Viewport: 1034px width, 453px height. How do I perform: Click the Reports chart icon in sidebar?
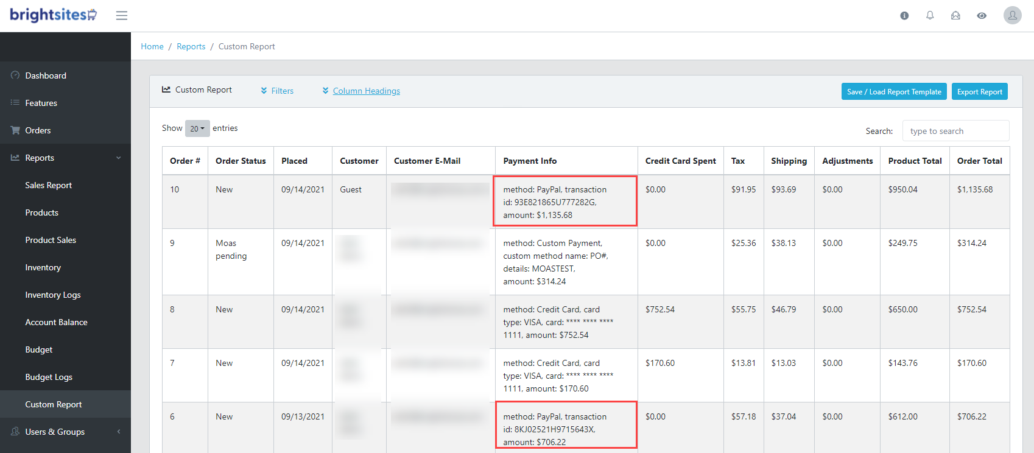click(x=15, y=158)
